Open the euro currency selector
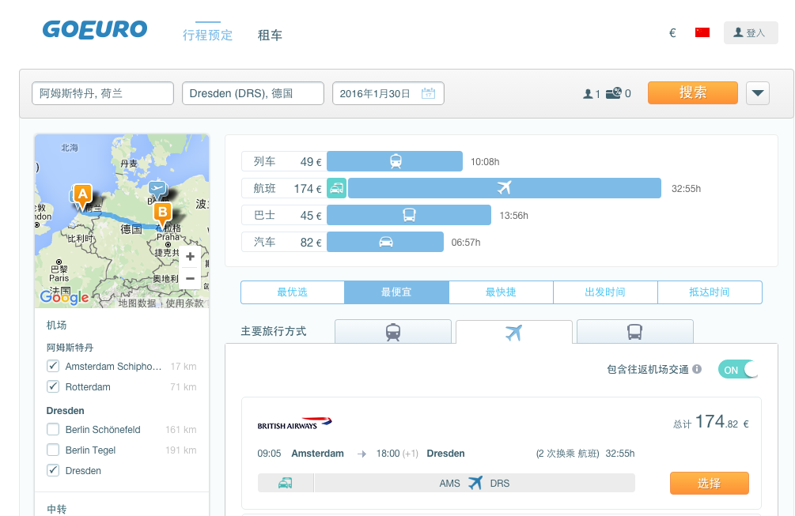 pyautogui.click(x=672, y=33)
